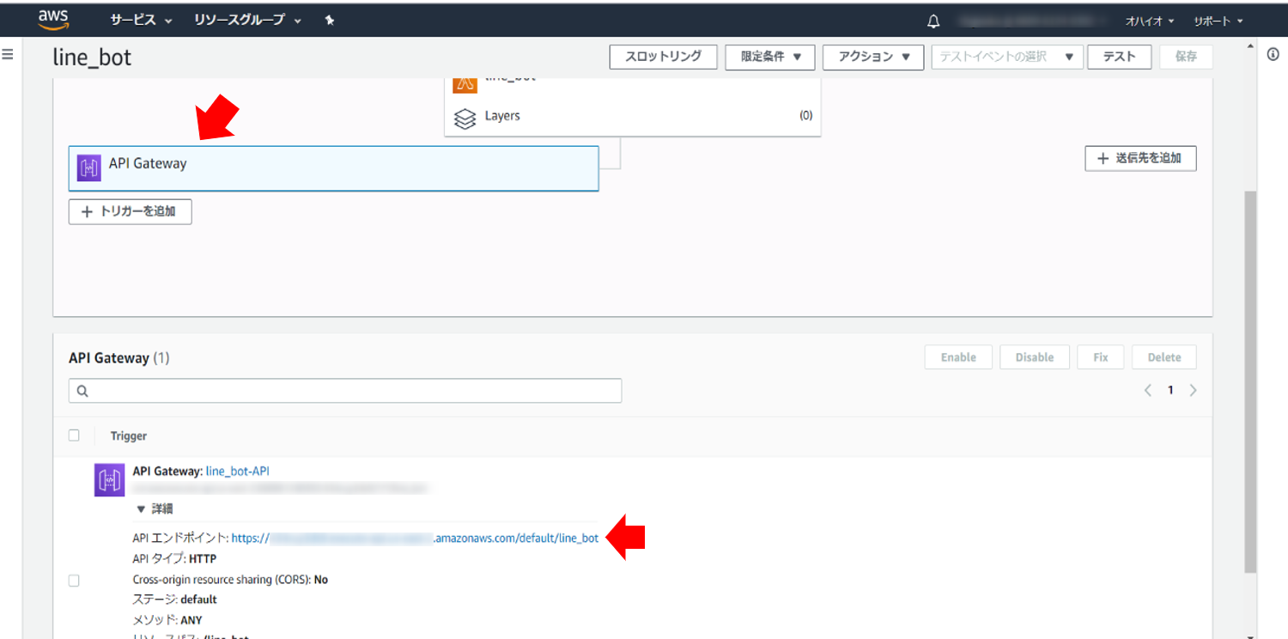Click the Layers (0) count

pyautogui.click(x=805, y=116)
